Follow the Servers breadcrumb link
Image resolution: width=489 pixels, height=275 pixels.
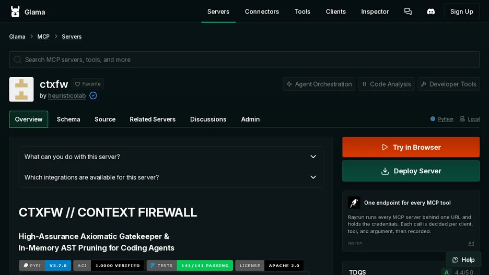(72, 37)
